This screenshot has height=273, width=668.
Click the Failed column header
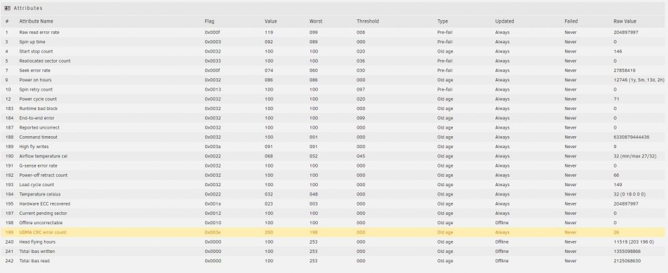(x=571, y=21)
